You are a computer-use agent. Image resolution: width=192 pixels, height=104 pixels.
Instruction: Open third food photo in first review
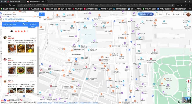point(30,49)
